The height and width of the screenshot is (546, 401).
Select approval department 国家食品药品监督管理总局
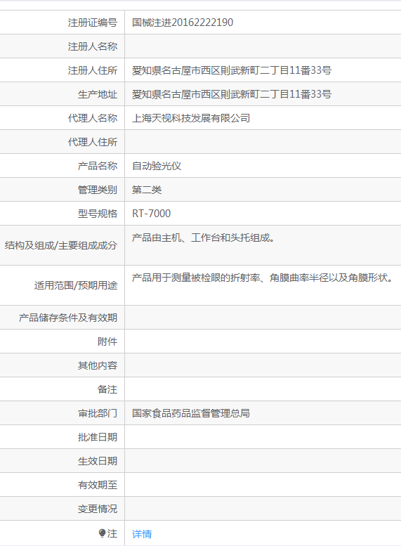click(191, 413)
